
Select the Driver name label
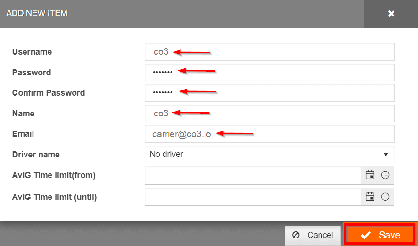coord(36,155)
